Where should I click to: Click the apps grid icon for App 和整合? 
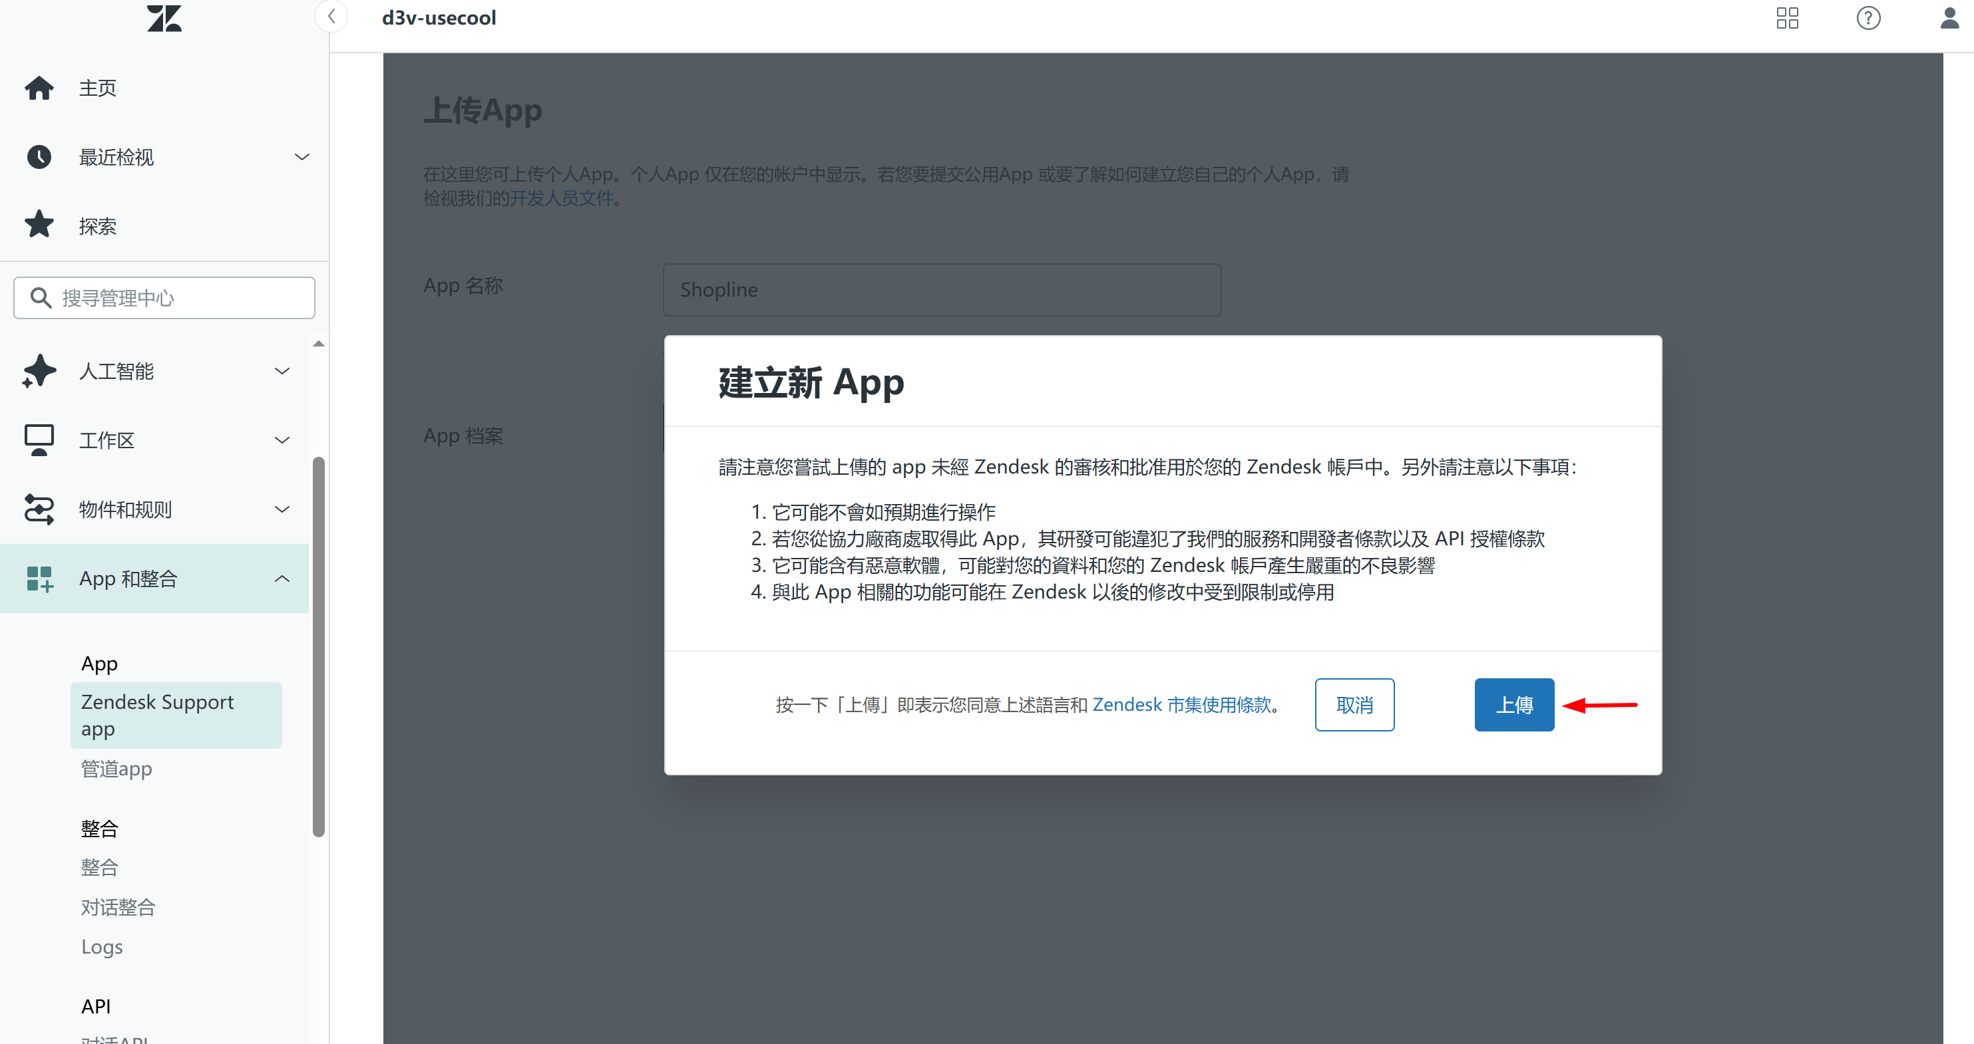(39, 579)
